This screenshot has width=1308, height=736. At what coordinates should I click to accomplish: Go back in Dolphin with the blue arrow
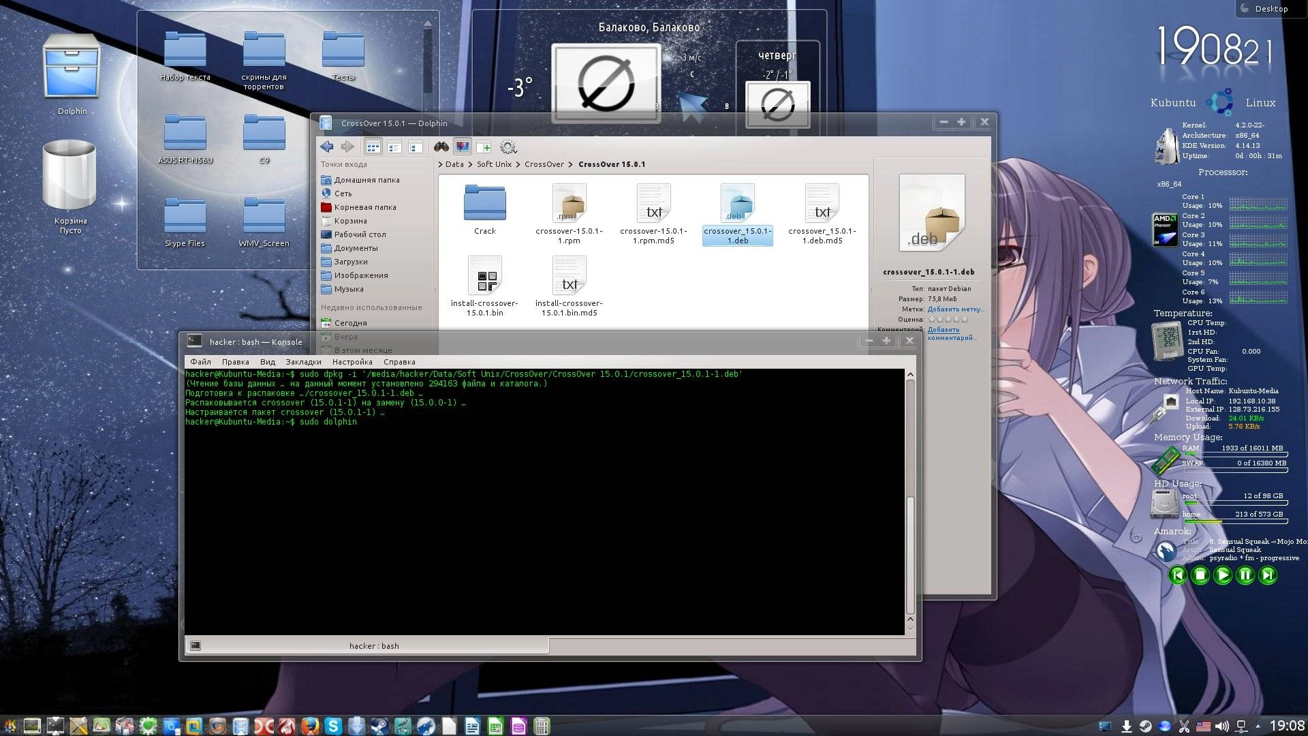click(327, 147)
